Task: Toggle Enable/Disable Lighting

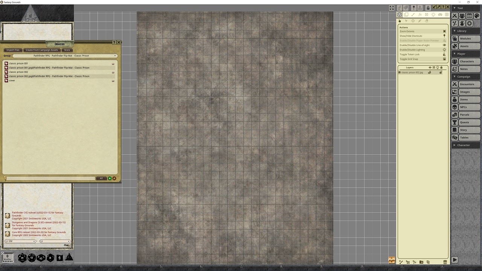Action: click(x=444, y=50)
